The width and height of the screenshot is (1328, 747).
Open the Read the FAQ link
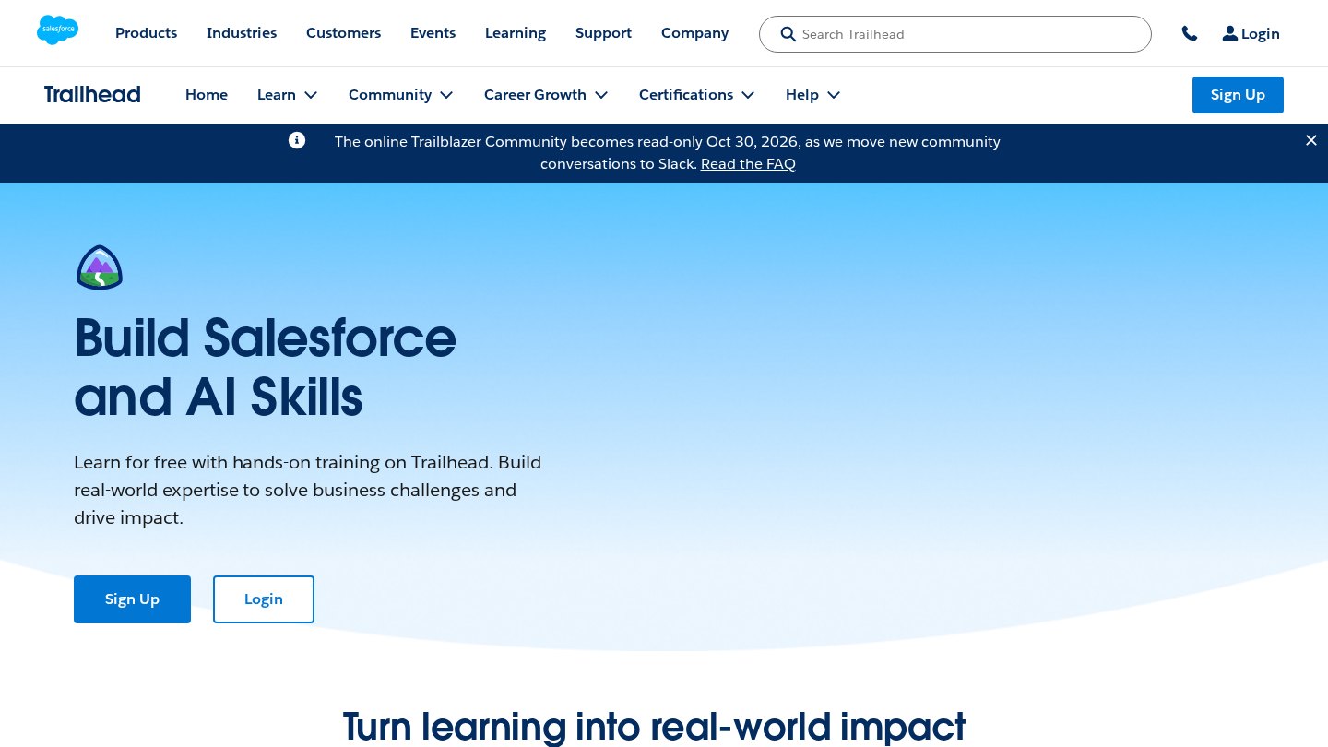748,164
